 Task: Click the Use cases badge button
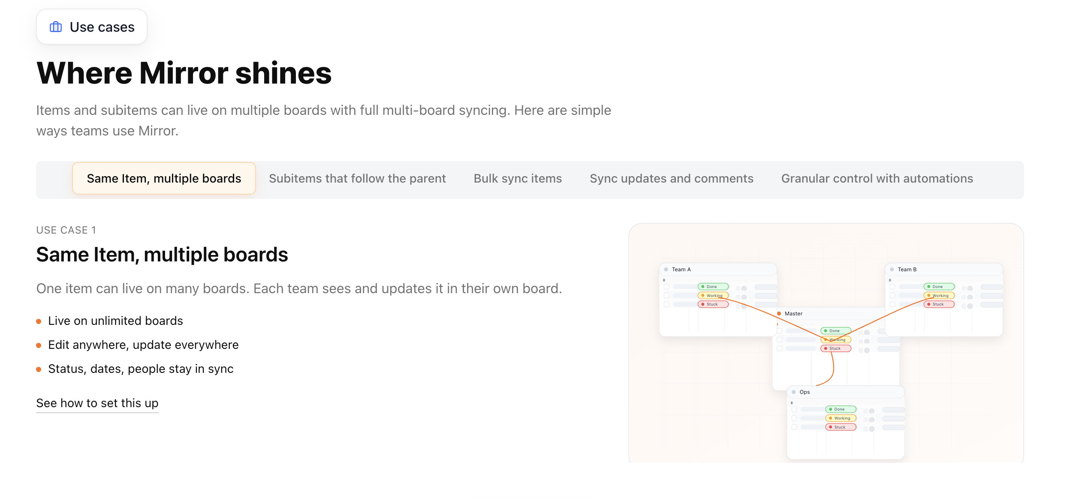(x=92, y=27)
